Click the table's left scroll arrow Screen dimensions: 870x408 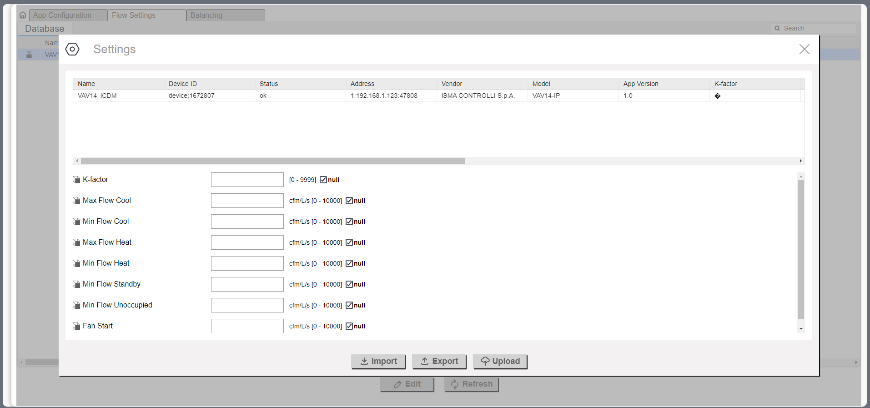77,161
